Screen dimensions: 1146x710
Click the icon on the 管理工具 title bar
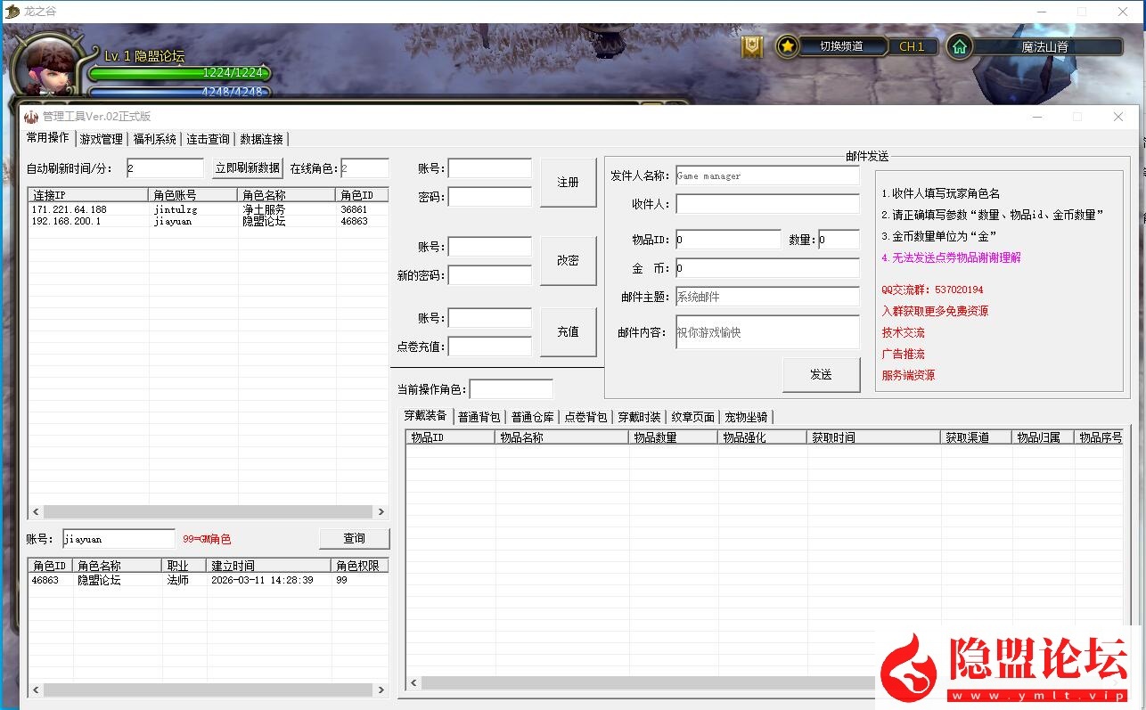click(30, 117)
